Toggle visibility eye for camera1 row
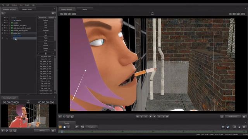248x139 pixels. click(5, 20)
